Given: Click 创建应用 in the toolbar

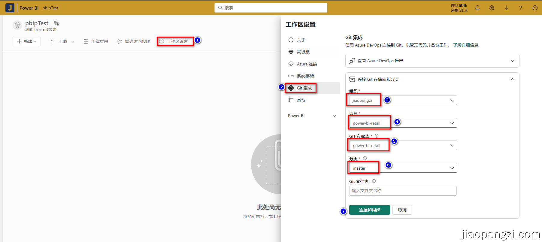Looking at the screenshot, I should [x=96, y=41].
